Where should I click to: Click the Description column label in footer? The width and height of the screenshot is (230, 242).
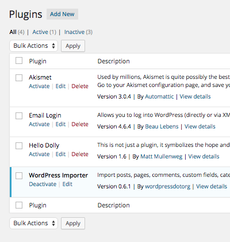pos(114,205)
